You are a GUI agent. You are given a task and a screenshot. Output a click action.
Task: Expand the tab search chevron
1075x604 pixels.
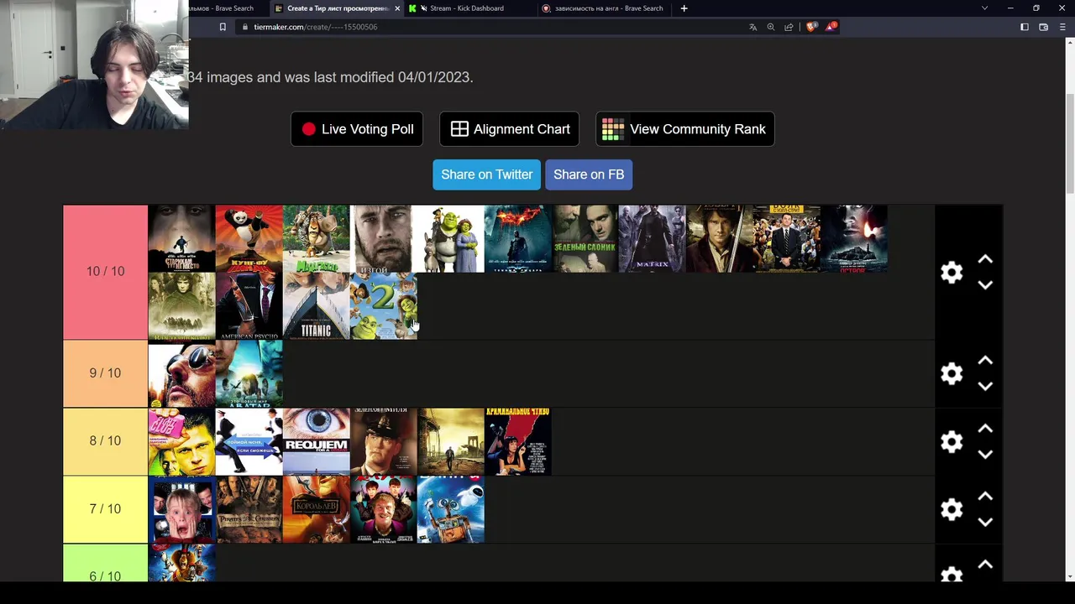coord(984,8)
